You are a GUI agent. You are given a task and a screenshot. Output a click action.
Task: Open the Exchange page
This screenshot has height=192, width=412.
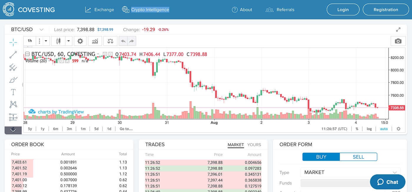point(104,10)
